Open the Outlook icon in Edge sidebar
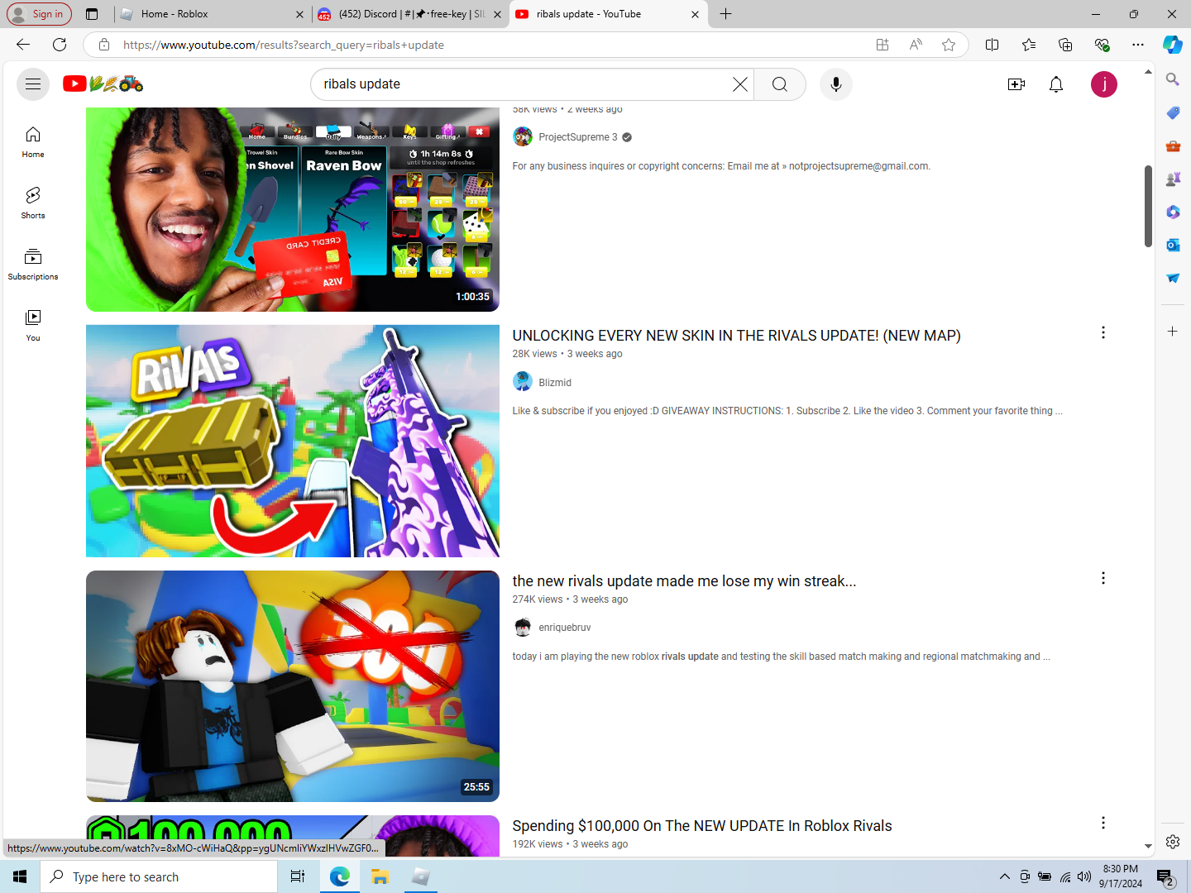Viewport: 1191px width, 893px height. (1173, 246)
